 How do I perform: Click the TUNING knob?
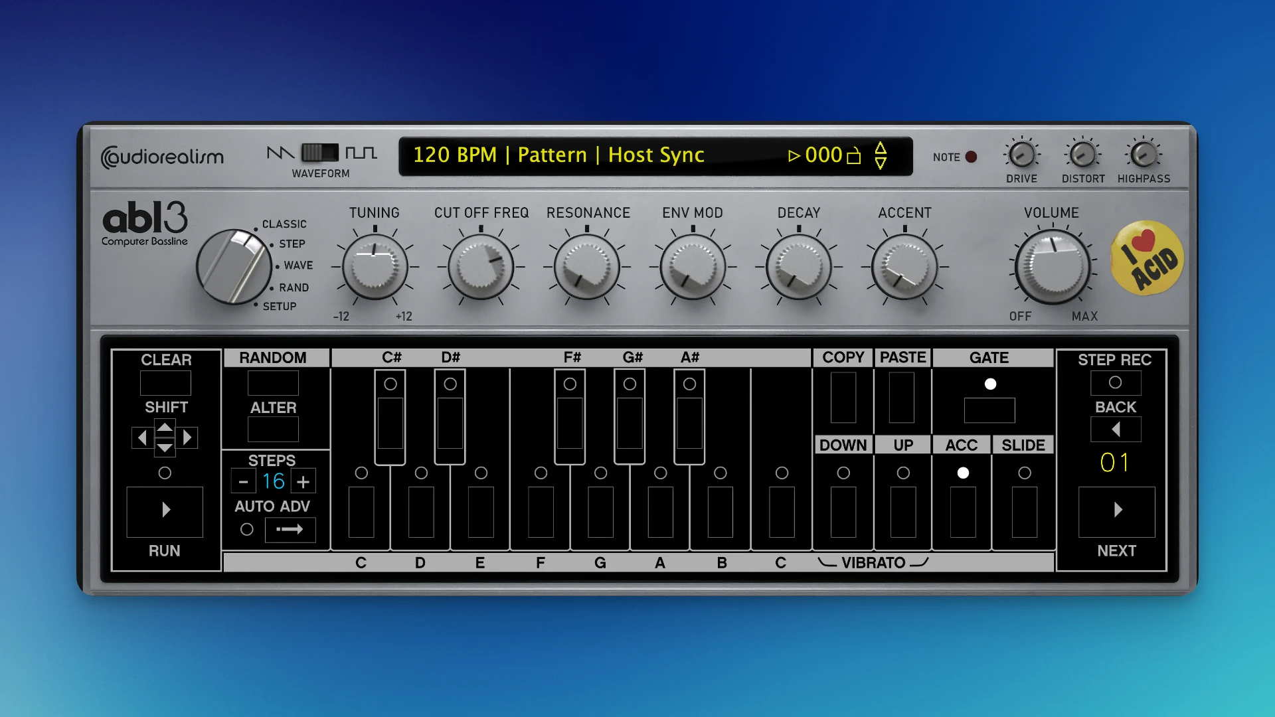375,266
